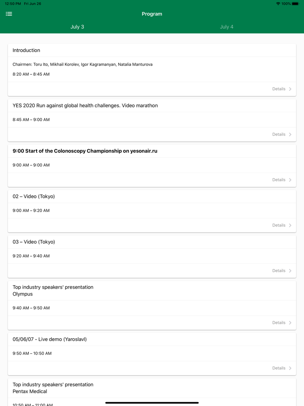Viewport: 304px width, 406px height.
Task: Open Details for 02 – Video (Tokyo)
Action: click(x=279, y=225)
